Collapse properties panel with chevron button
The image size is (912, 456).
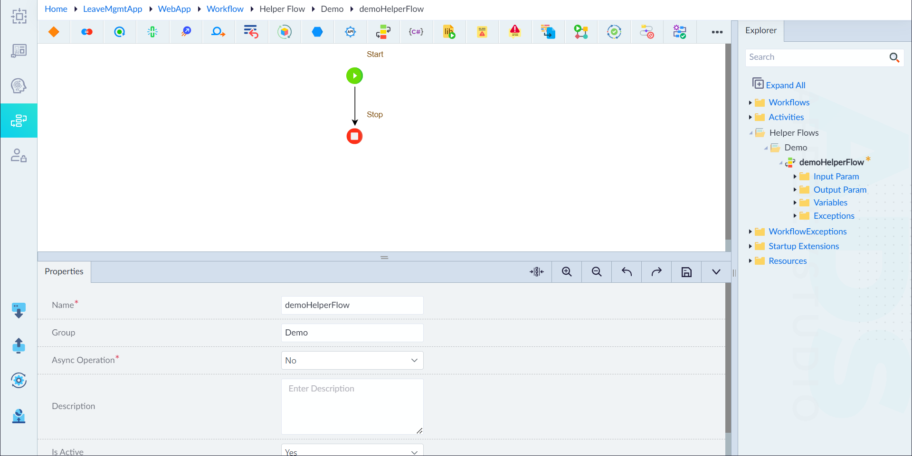[x=716, y=272]
